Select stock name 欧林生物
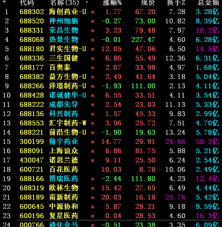Screen dimensions: 222x227 point(64,188)
